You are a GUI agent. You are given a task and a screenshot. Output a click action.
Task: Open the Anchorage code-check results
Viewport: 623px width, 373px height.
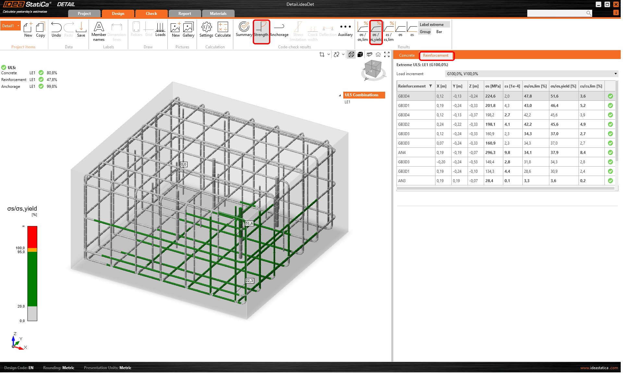(x=279, y=29)
